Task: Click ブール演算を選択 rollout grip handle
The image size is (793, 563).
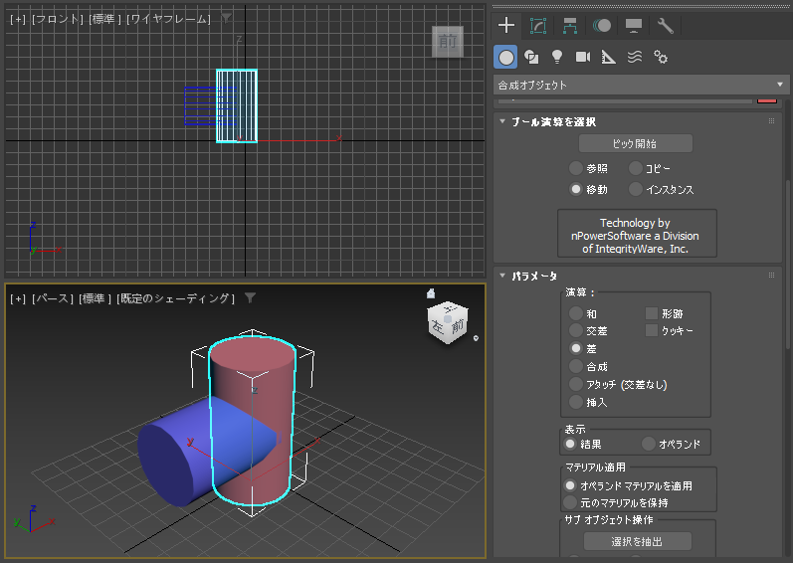Action: 771,121
